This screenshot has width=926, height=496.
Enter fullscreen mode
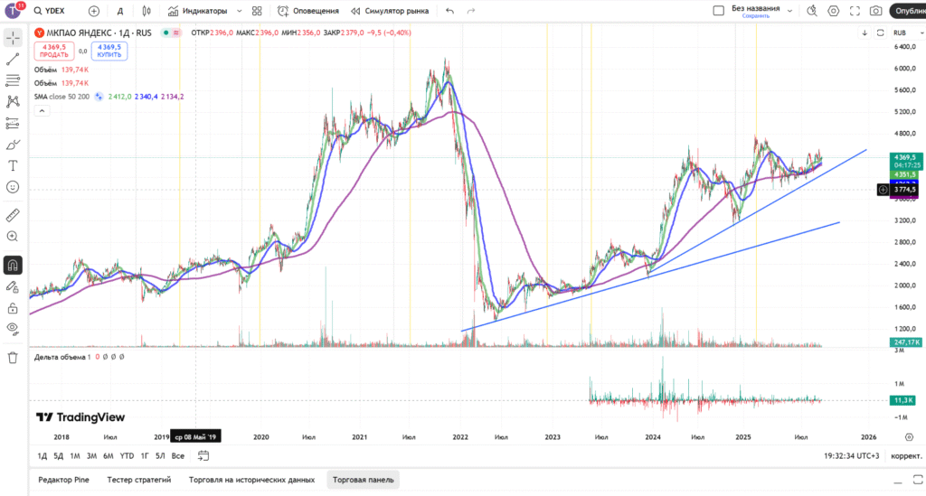pos(855,11)
